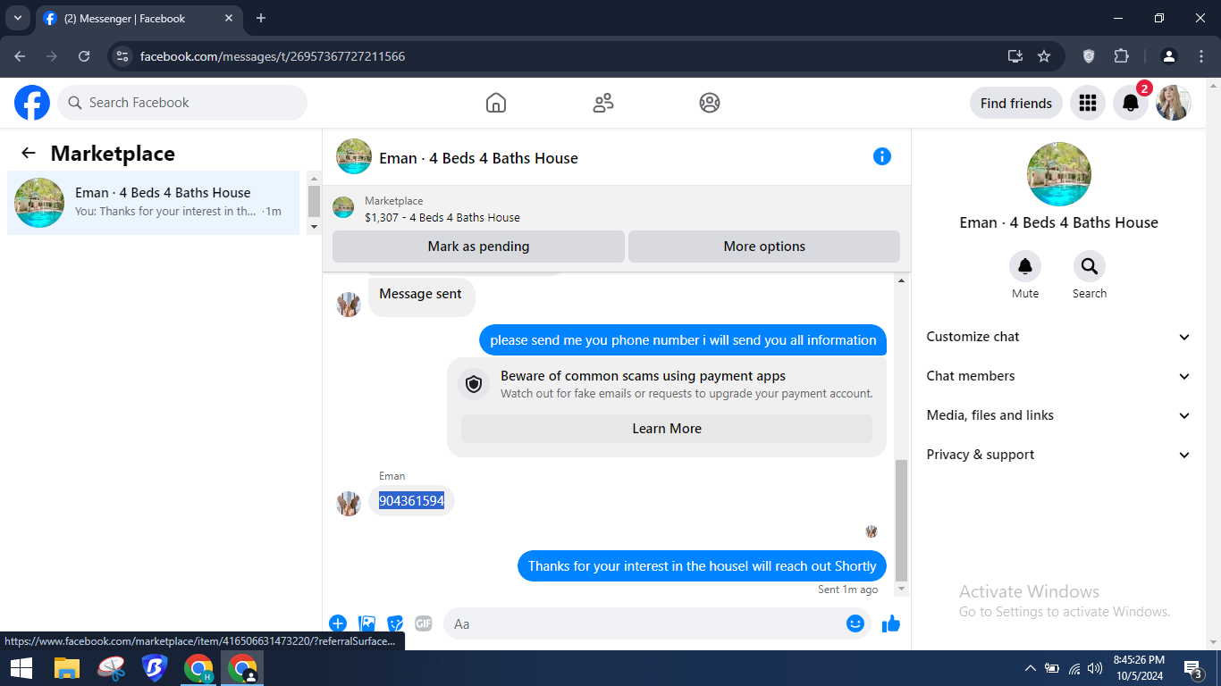The image size is (1221, 686).
Task: Open the Snipping Tool taskbar icon
Action: (x=112, y=668)
